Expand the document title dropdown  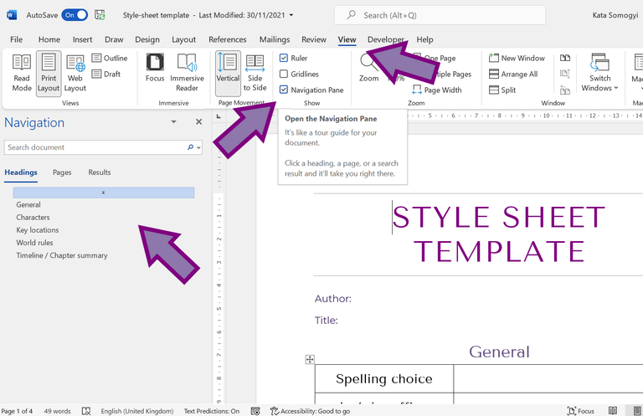click(291, 15)
